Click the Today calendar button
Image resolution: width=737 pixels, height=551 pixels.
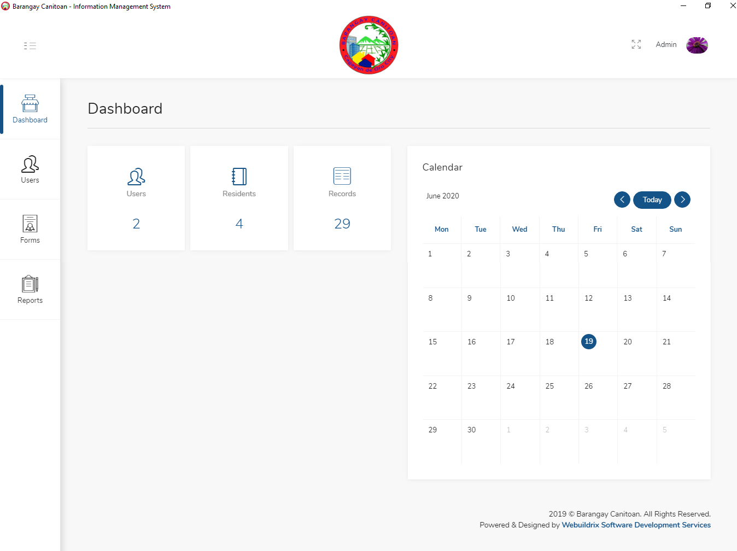pyautogui.click(x=652, y=200)
